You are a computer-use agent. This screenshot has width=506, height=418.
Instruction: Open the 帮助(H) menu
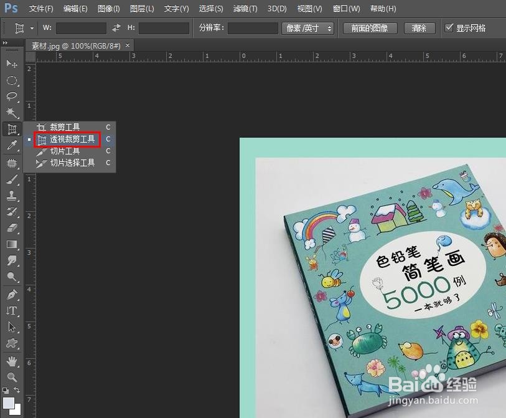(x=383, y=9)
